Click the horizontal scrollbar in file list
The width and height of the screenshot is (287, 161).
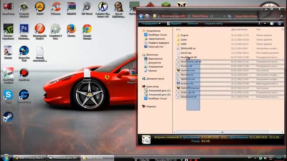222,132
